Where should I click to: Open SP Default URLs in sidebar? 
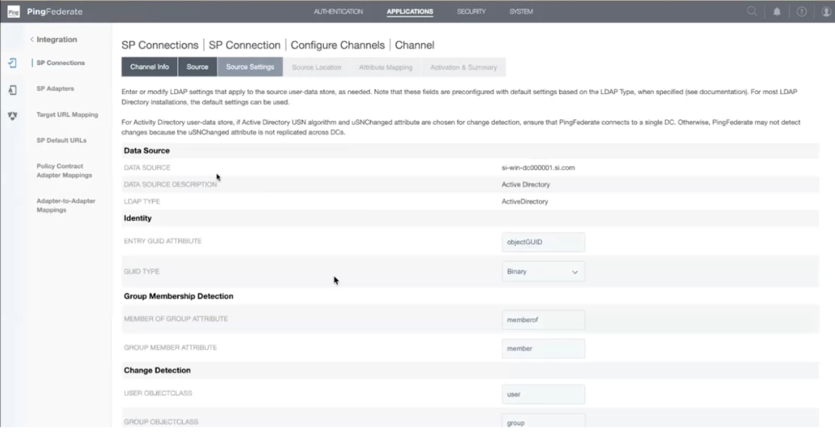point(61,141)
